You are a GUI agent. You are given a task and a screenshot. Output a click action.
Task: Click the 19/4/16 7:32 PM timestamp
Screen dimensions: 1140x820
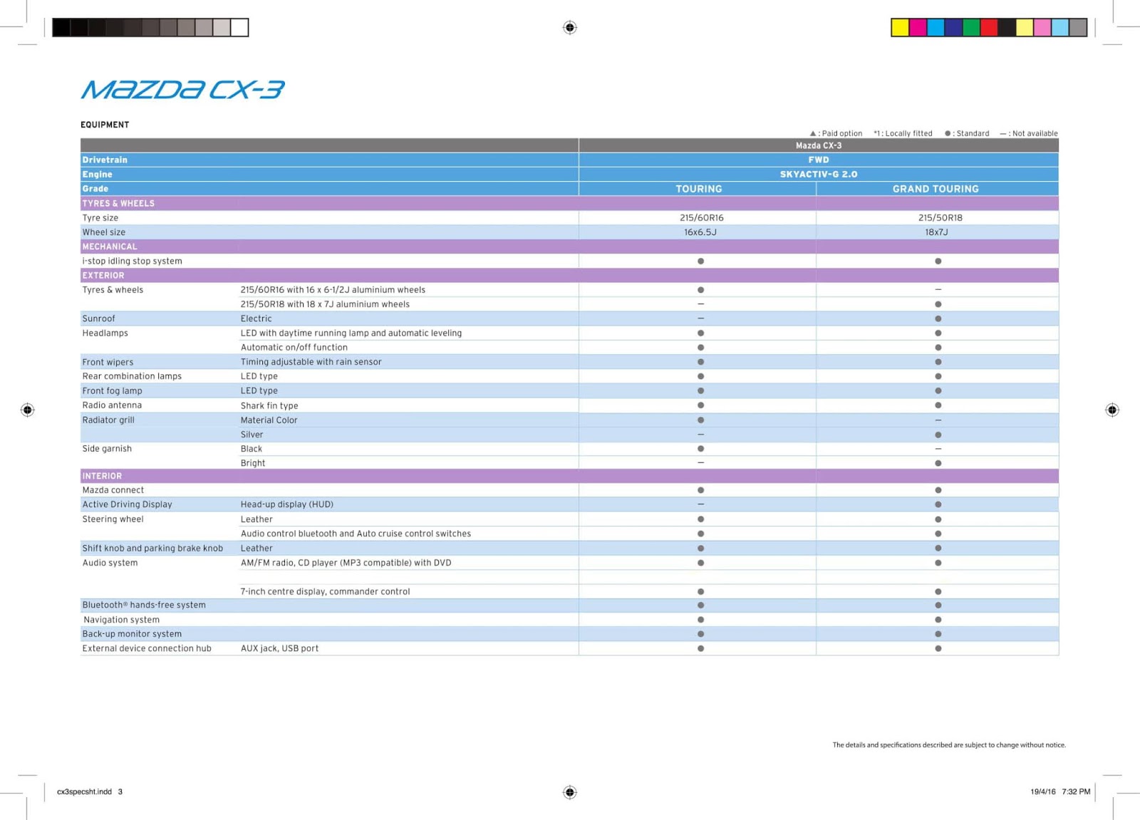coord(1060,792)
